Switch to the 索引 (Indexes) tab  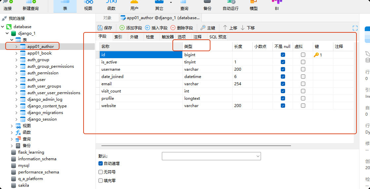pyautogui.click(x=118, y=37)
